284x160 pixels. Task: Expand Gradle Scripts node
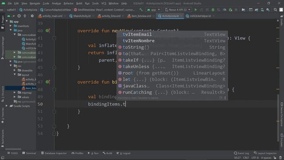7,106
